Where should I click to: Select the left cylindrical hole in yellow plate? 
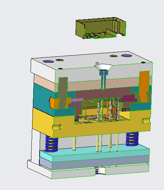point(57,127)
